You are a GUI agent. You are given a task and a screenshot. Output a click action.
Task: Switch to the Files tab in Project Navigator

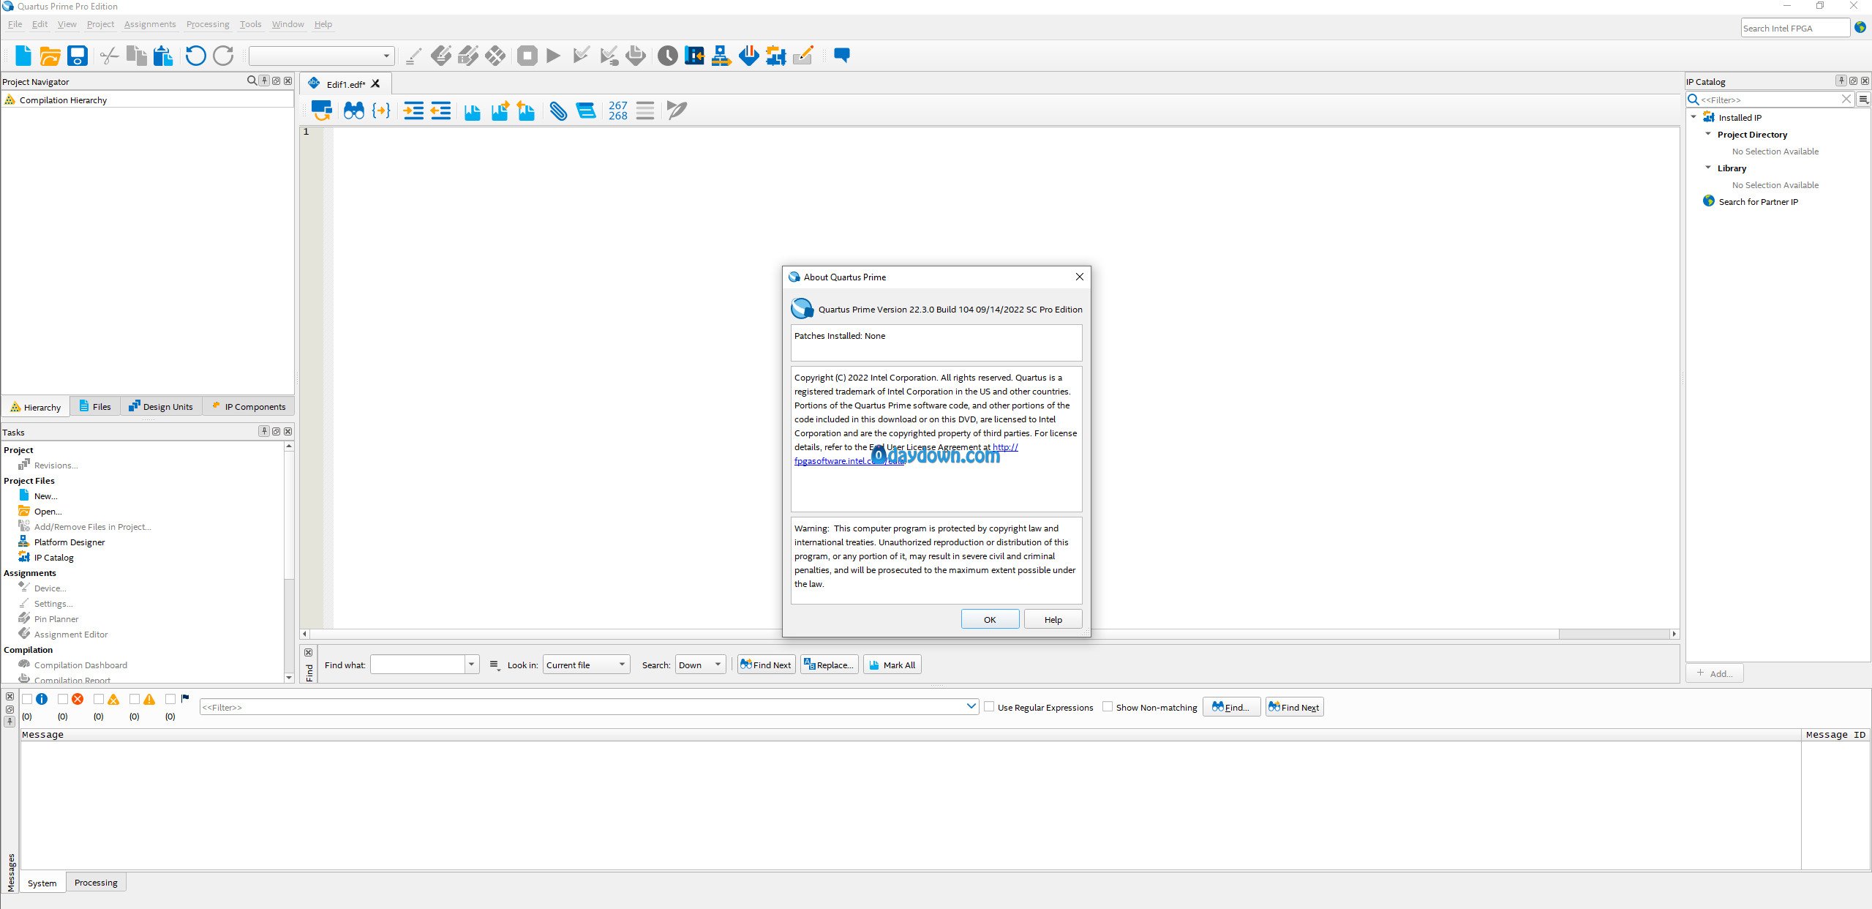[95, 406]
